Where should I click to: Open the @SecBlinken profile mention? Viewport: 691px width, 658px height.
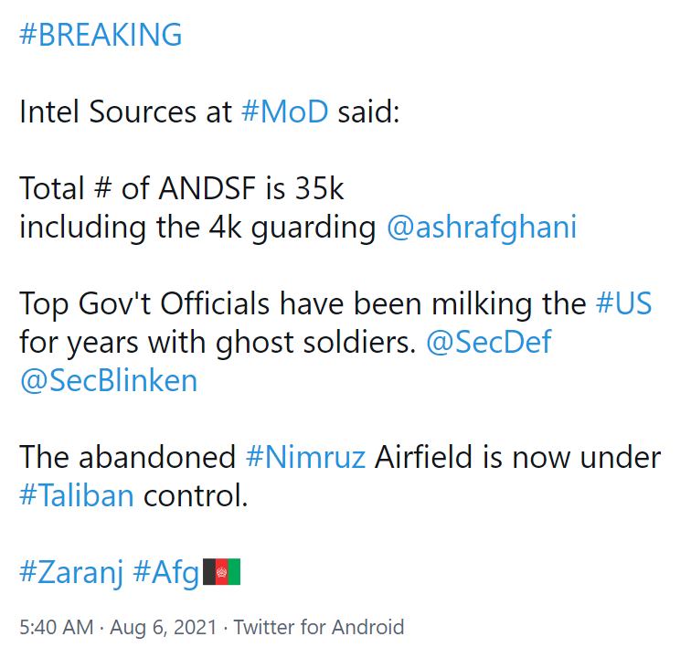(x=108, y=380)
